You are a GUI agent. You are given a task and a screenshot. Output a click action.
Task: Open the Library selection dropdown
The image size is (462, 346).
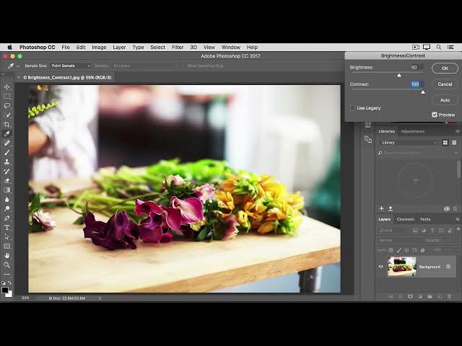409,143
